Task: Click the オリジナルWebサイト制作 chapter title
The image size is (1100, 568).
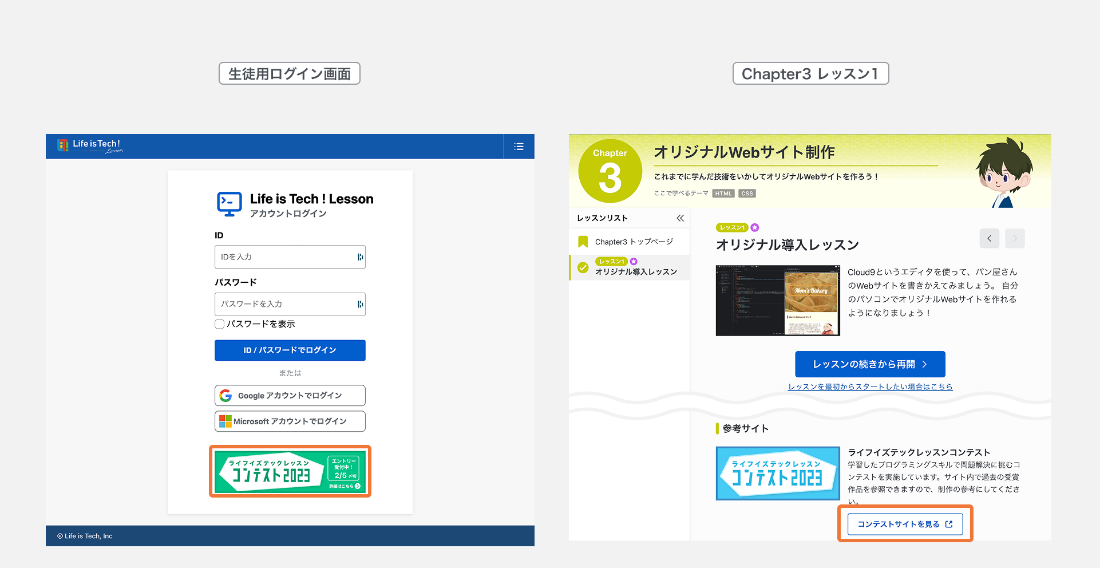Action: [745, 152]
